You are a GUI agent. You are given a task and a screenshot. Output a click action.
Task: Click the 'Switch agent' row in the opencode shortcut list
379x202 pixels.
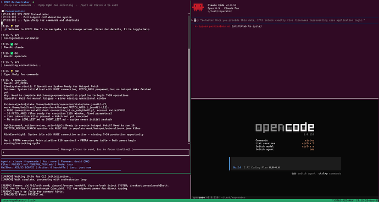click(285, 150)
